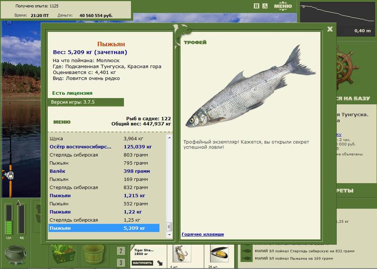Click the fish list scroll up arrow
377x269 pixels.
pyautogui.click(x=169, y=138)
